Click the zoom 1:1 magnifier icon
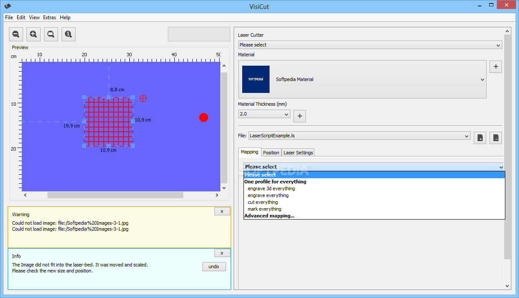 (x=68, y=34)
